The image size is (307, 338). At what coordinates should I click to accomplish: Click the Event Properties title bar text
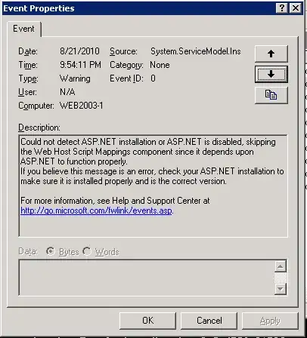[39, 8]
